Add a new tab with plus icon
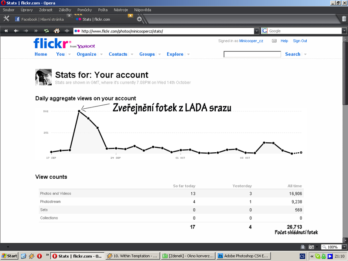 click(139, 19)
